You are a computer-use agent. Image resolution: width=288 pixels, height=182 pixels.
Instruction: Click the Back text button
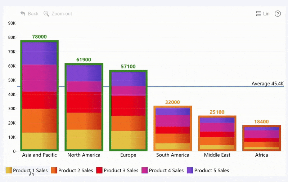point(33,14)
